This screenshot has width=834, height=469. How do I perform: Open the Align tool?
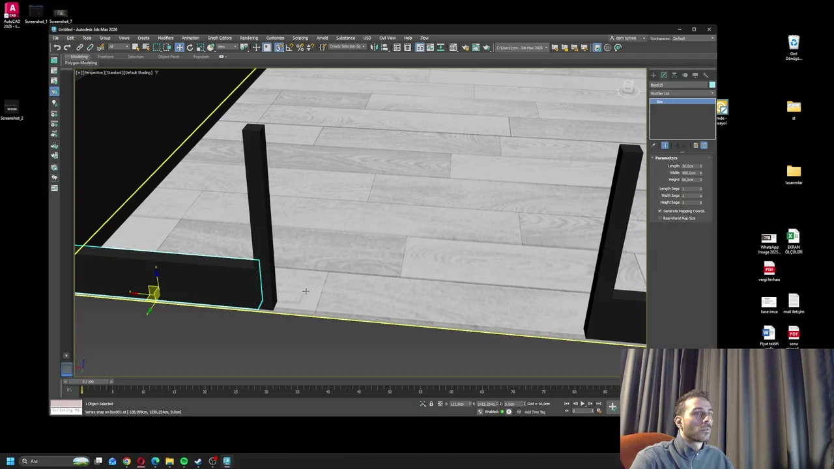point(384,47)
